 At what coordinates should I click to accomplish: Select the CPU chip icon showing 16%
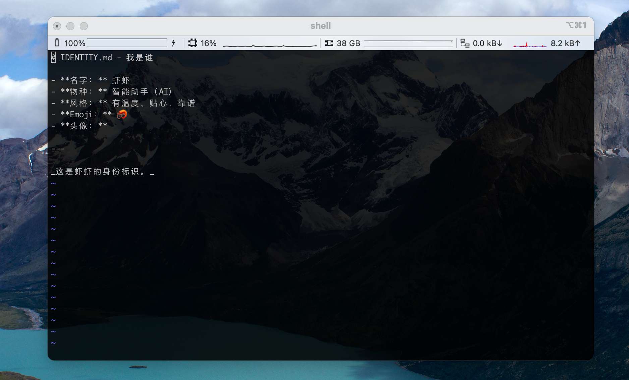193,43
